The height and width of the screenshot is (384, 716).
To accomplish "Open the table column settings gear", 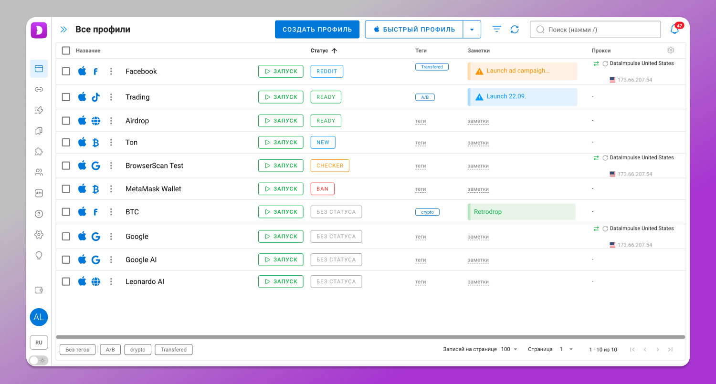I will (x=671, y=51).
